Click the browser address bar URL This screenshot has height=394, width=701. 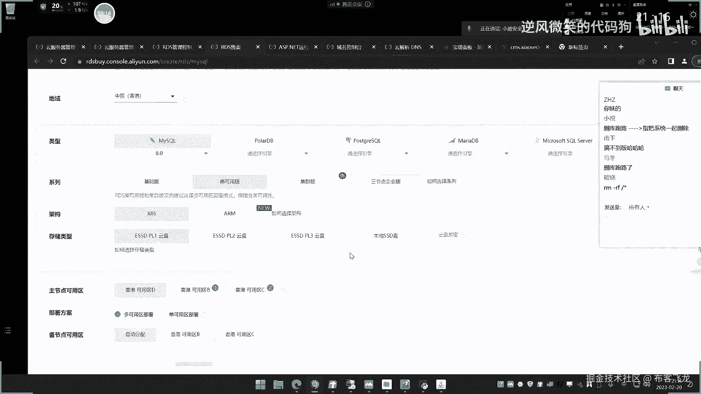pyautogui.click(x=147, y=61)
